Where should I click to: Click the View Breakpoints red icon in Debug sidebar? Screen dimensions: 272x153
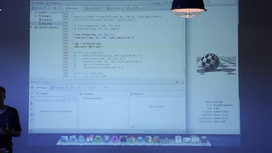32,104
